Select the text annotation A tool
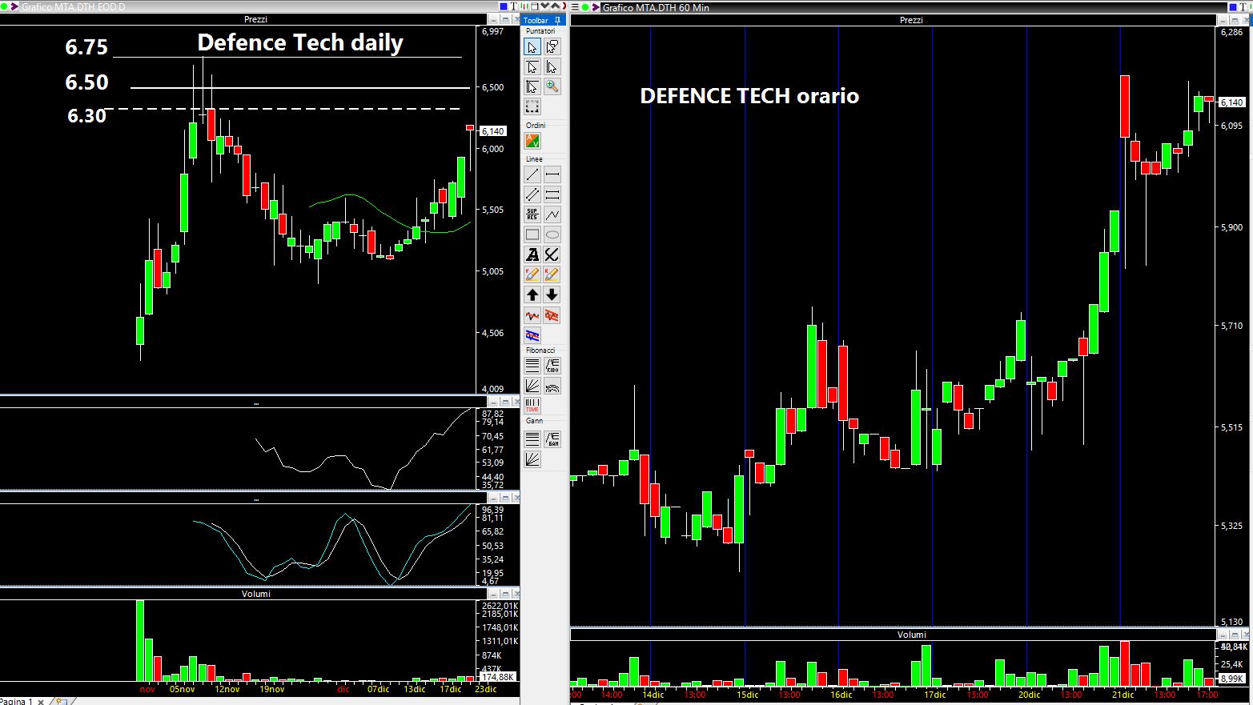The width and height of the screenshot is (1253, 705). click(532, 254)
